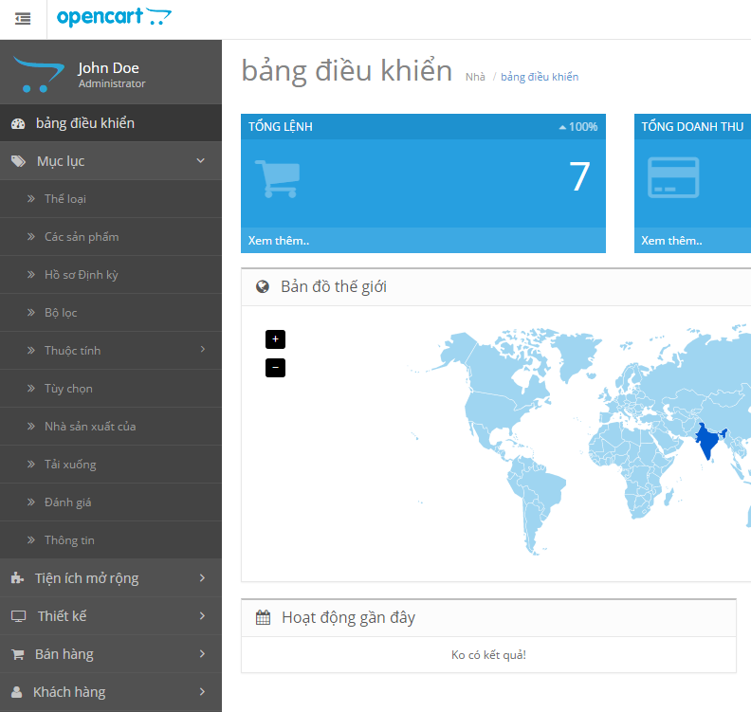Click the shopping cart icon in the Tổng lệnh tile
751x712 pixels.
[278, 178]
